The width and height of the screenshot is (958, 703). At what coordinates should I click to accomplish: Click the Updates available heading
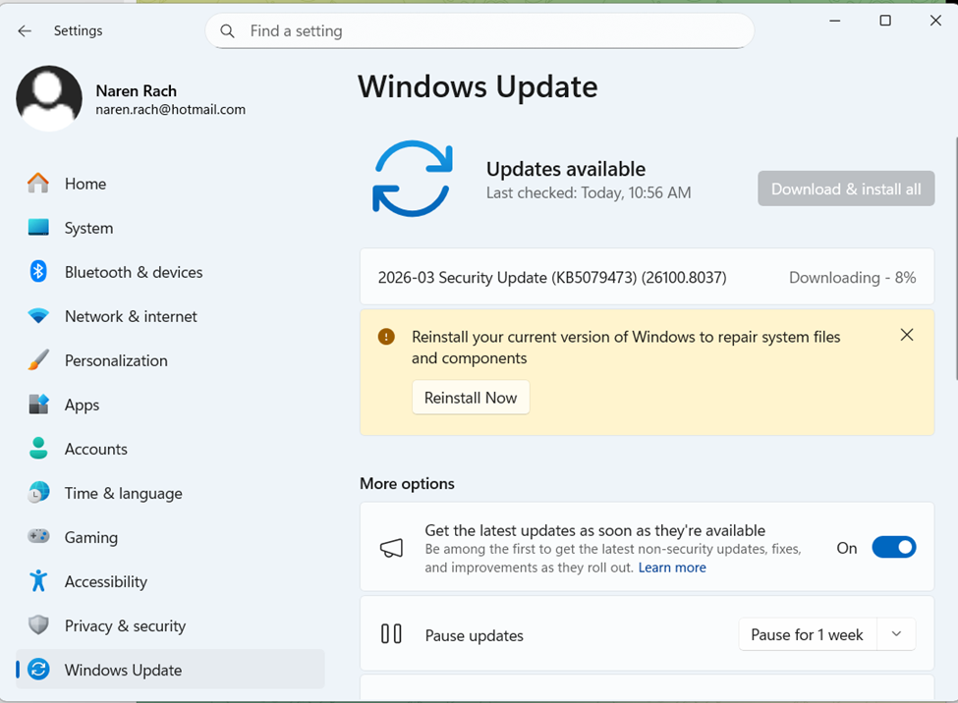(x=566, y=169)
